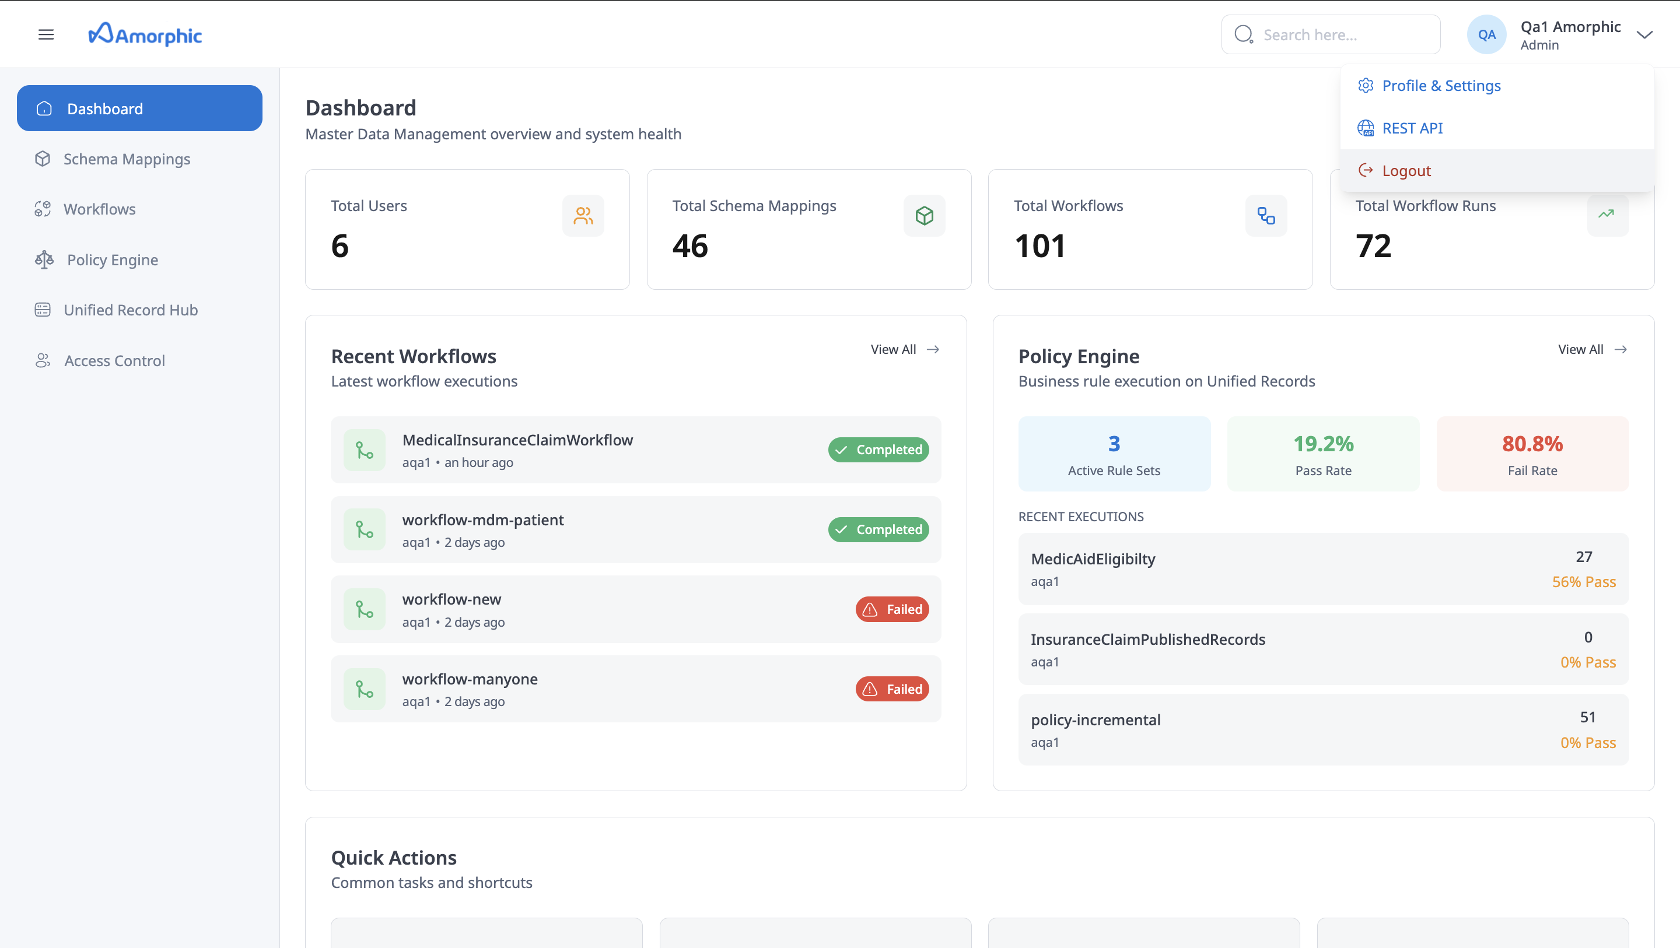Go to Policy Engine sidebar item
The image size is (1680, 948).
[x=112, y=259]
